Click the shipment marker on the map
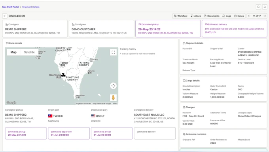This screenshot has height=152, width=269. tap(63, 75)
